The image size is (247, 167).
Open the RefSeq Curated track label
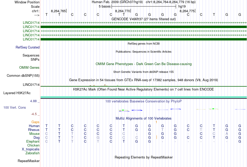[x=27, y=47]
